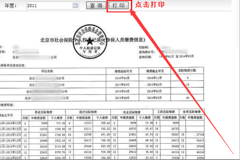Click the end date cell 2016年05月 in table

coord(154,98)
